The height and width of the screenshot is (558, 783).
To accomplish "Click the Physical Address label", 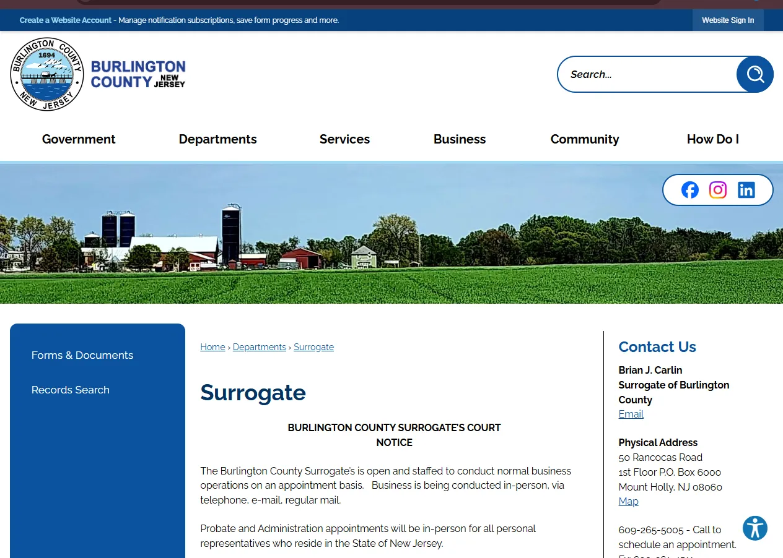I will pyautogui.click(x=658, y=442).
